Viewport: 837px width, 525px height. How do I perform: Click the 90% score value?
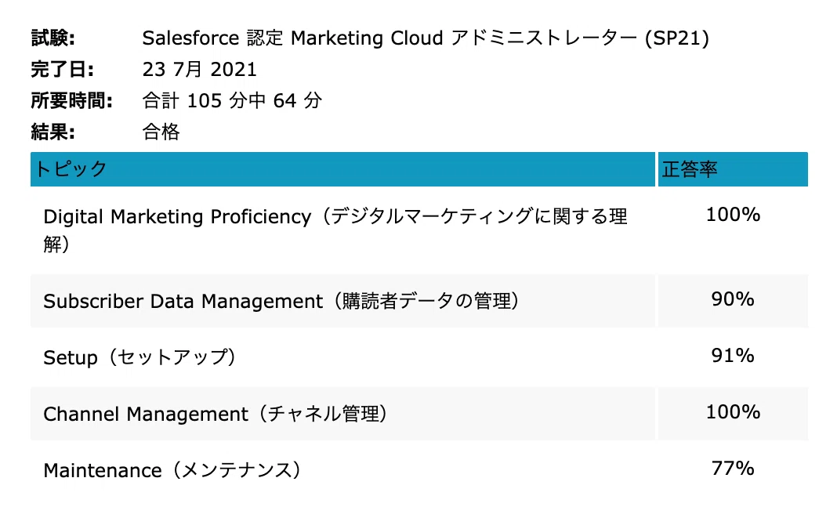(x=733, y=299)
